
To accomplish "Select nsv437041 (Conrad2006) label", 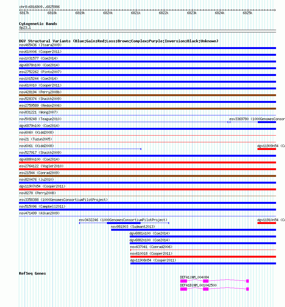I will (x=151, y=247).
